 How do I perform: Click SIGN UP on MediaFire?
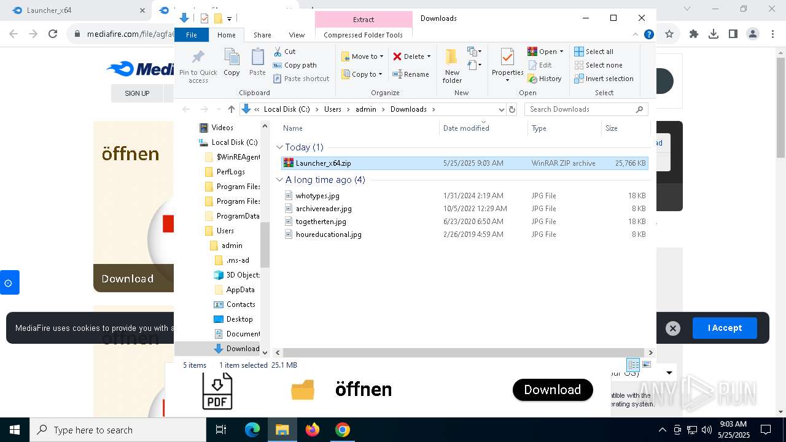click(137, 93)
